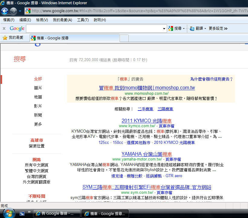Open the YAMAHA 台灣山葉機車 result

pyautogui.click(x=147, y=154)
